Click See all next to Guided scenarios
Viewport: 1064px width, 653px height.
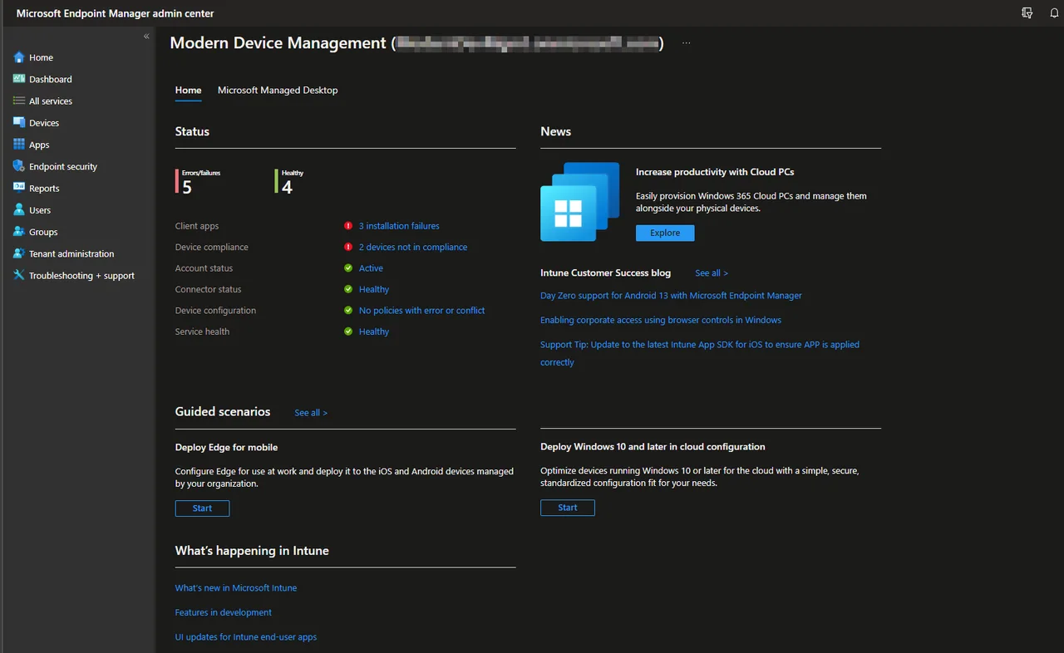(x=311, y=413)
